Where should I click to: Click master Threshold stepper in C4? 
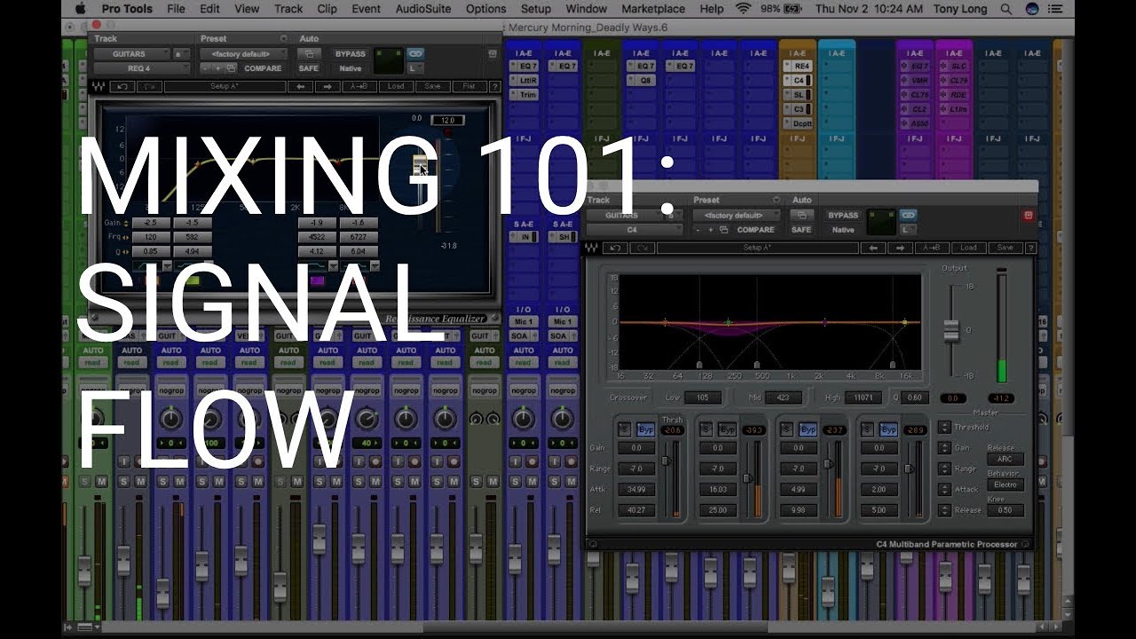[x=945, y=427]
